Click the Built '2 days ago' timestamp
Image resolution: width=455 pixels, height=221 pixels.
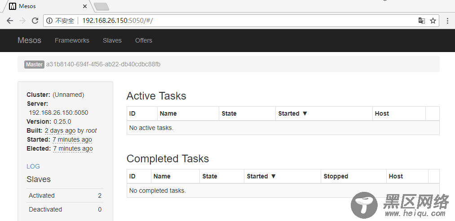pos(60,130)
